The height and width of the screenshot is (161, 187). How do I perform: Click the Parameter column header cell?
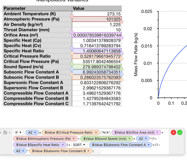click(x=37, y=9)
